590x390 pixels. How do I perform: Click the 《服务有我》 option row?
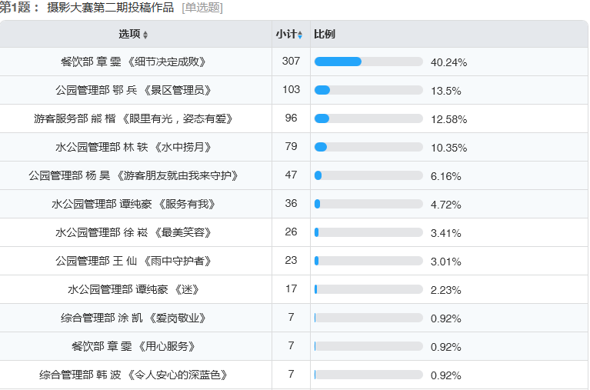pyautogui.click(x=134, y=204)
